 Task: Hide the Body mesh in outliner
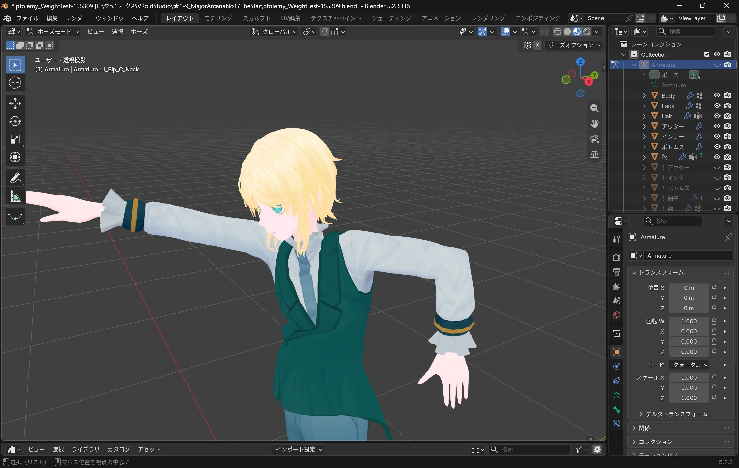717,95
